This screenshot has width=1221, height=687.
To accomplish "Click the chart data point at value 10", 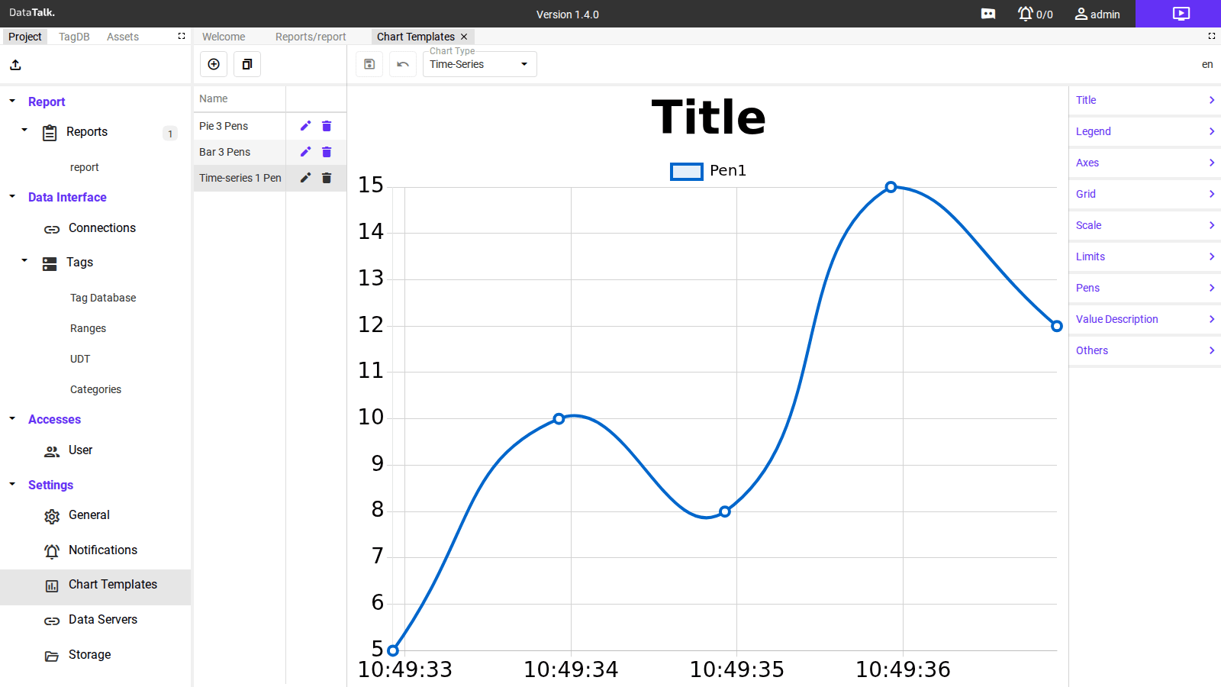I will [x=559, y=419].
